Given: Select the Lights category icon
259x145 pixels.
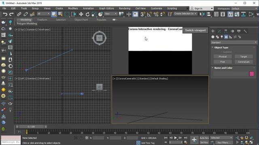Looking at the screenshot, I should pos(222,37).
